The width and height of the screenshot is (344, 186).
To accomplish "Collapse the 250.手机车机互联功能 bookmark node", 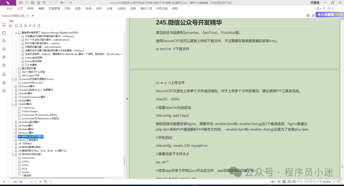I will point(12,155).
